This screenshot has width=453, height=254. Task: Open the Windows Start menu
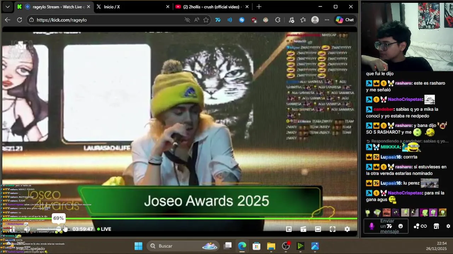coord(138,246)
